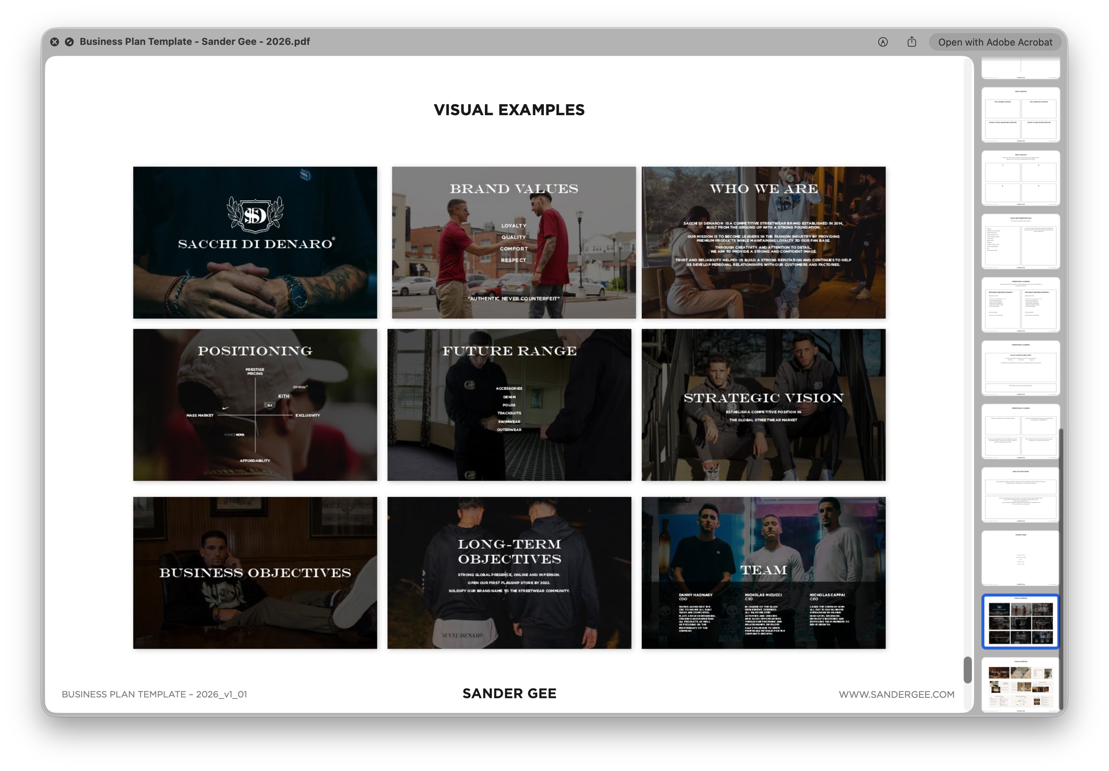Click the PDF file name in title bar
This screenshot has height=771, width=1109.
[195, 42]
